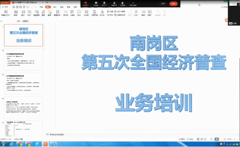The height and width of the screenshot is (147, 240).
Task: Insert a Picture (图片) via toolbar icon
Action: click(23, 12)
